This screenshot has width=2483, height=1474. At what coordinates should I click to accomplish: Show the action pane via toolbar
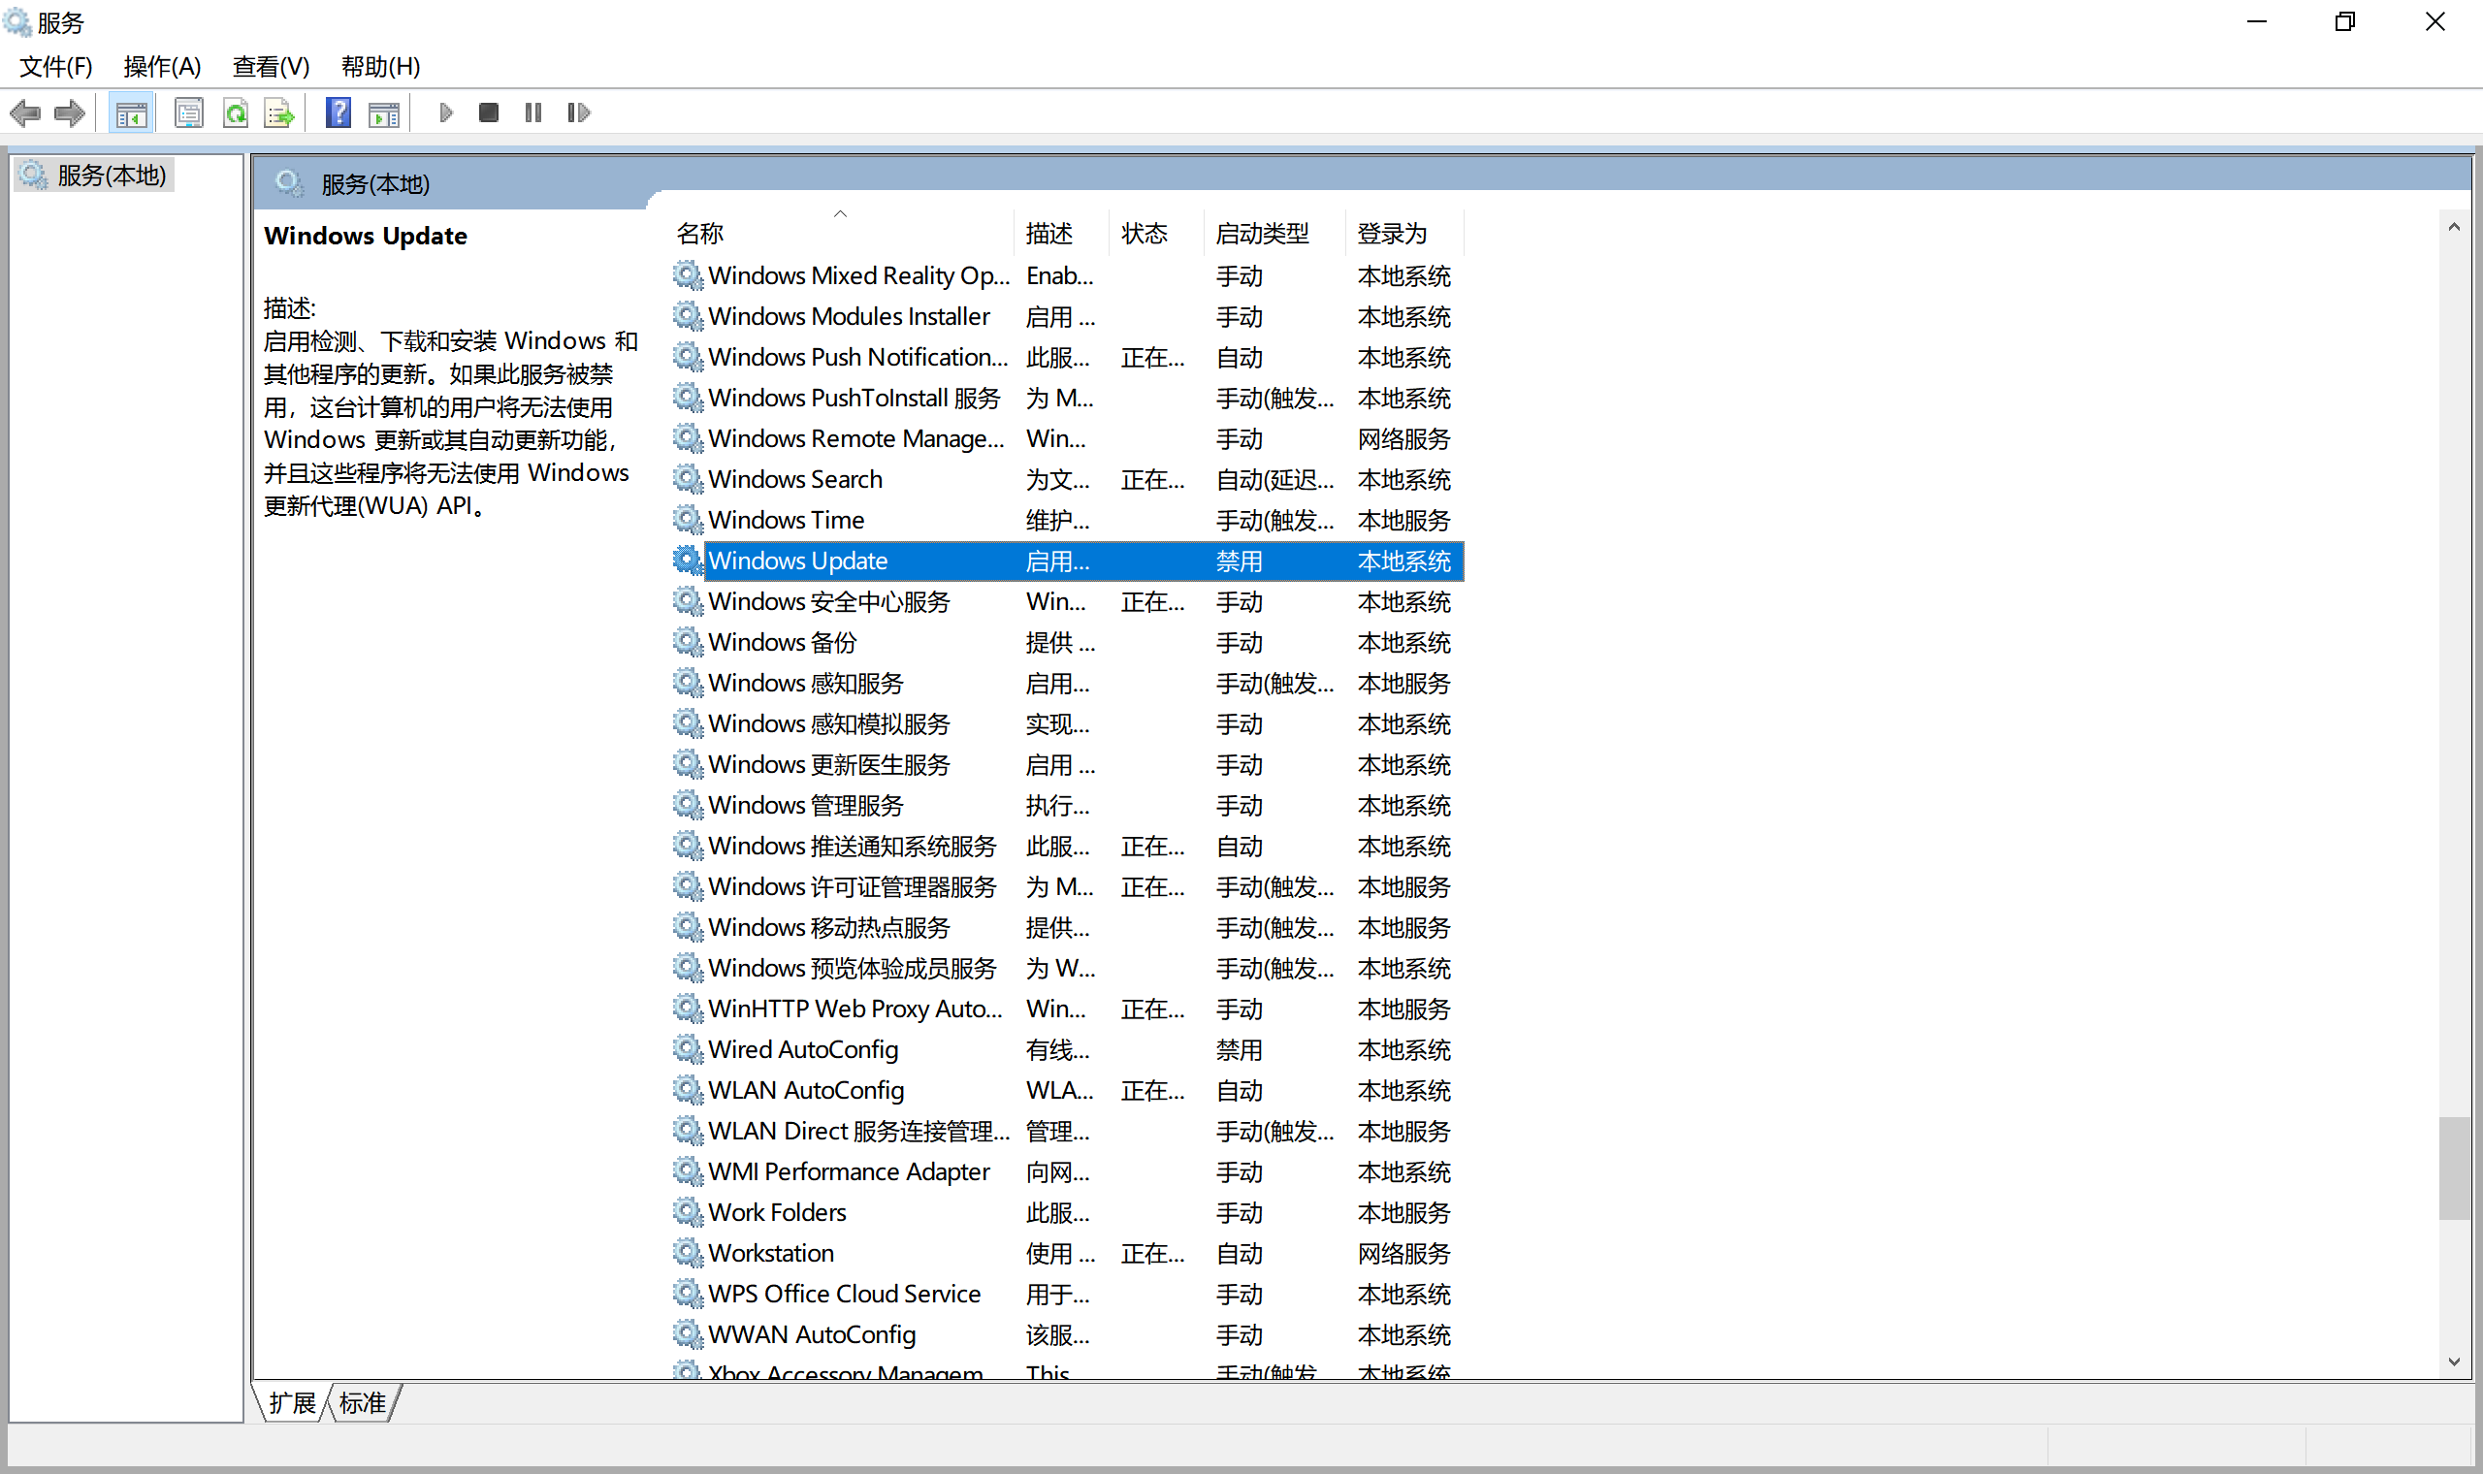point(384,112)
